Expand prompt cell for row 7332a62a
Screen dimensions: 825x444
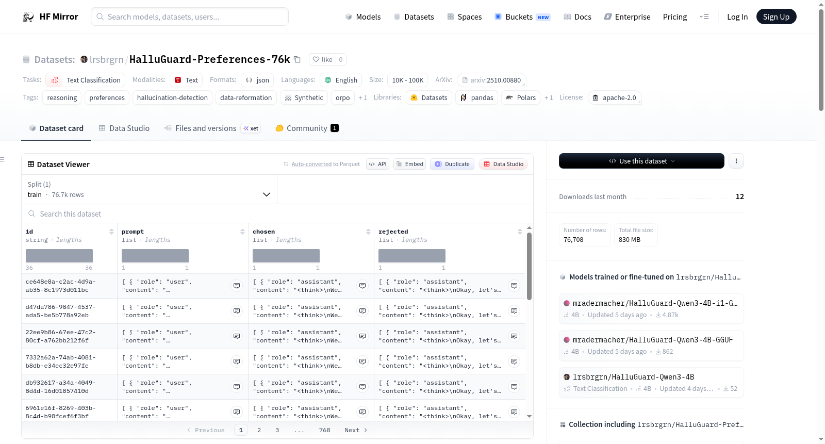pos(237,361)
